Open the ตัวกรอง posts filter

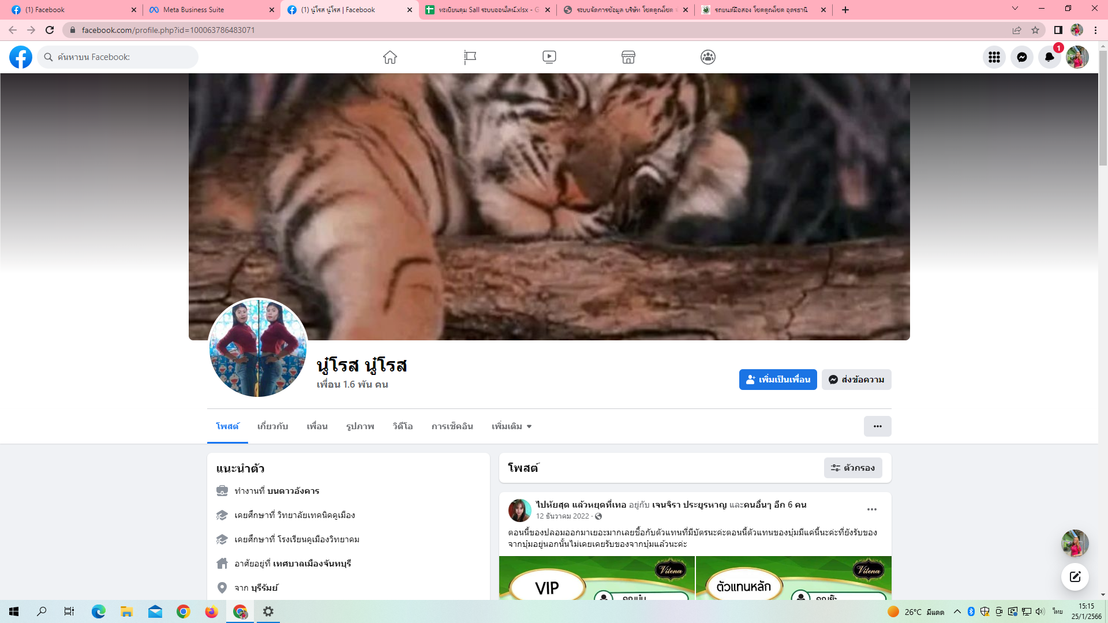pyautogui.click(x=852, y=468)
